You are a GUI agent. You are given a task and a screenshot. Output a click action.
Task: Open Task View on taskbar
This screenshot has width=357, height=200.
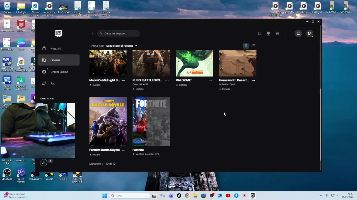(x=154, y=196)
